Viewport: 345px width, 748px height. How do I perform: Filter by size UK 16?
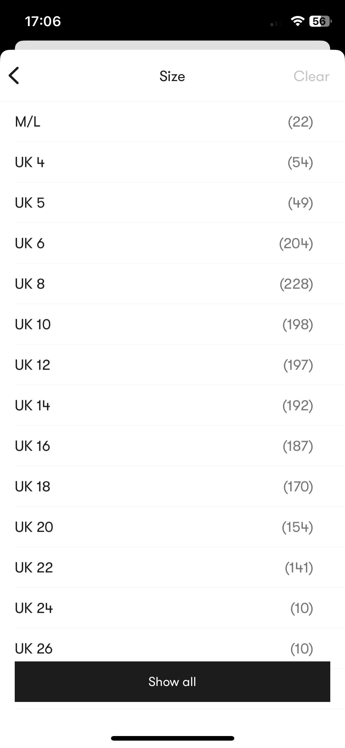[x=172, y=446]
